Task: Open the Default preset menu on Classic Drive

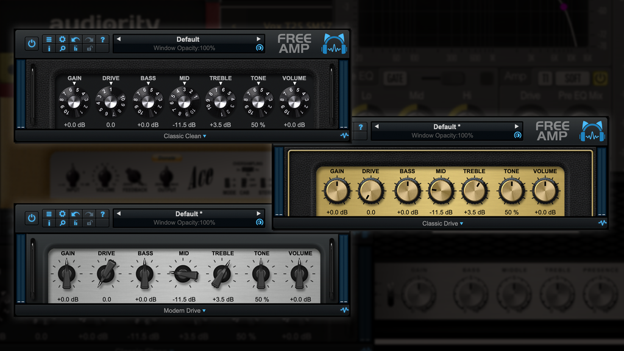Action: coord(447,126)
